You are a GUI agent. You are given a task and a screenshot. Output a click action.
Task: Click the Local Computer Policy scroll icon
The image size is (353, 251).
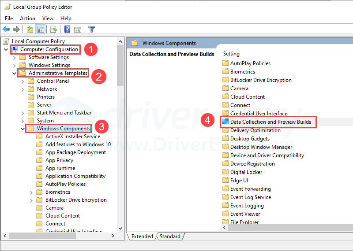coord(6,41)
